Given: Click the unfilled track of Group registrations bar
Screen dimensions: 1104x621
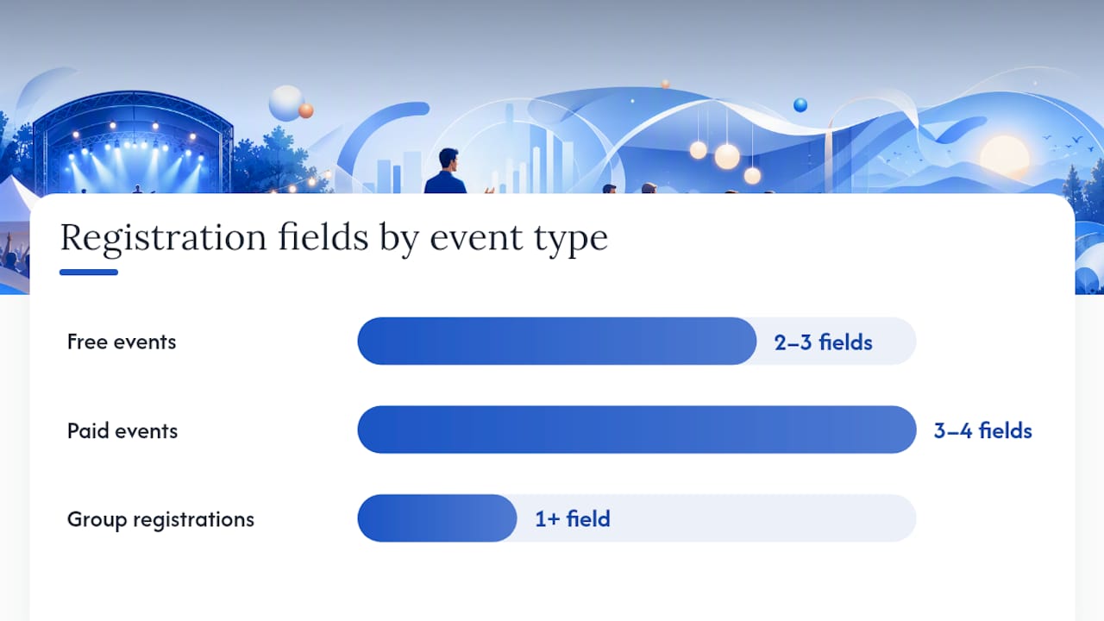Looking at the screenshot, I should [x=716, y=518].
